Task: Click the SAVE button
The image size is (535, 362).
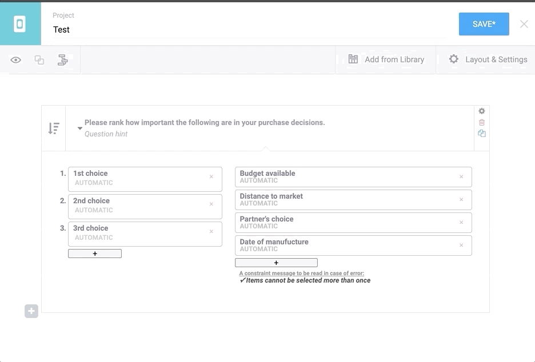Action: pos(484,24)
